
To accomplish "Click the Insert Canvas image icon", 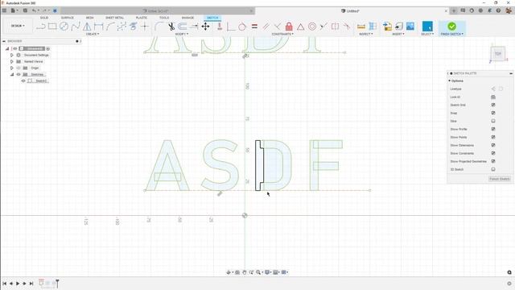I will (410, 27).
